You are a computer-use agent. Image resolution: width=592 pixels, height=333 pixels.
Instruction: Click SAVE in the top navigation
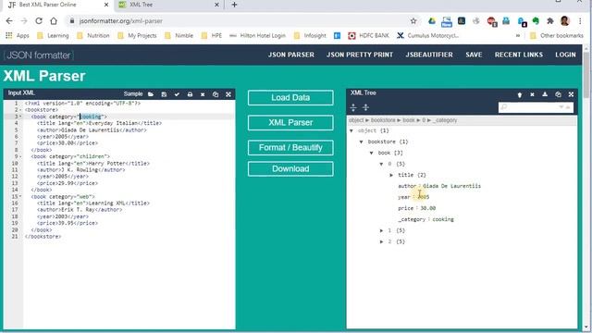click(474, 55)
